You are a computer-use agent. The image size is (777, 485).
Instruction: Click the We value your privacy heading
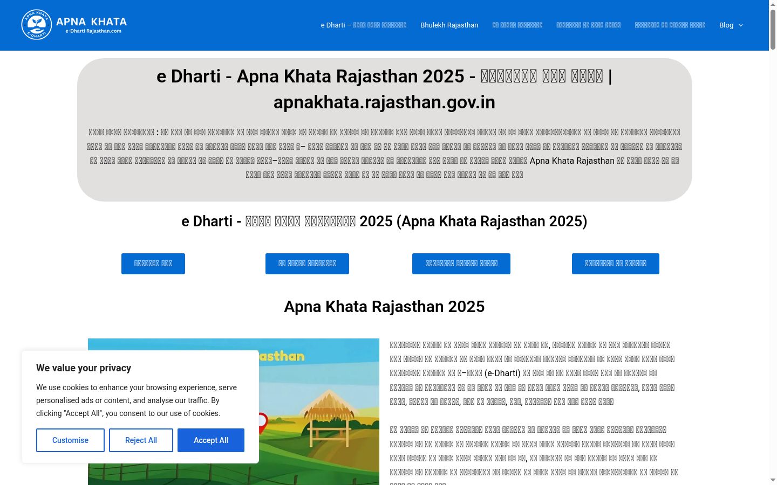(84, 368)
